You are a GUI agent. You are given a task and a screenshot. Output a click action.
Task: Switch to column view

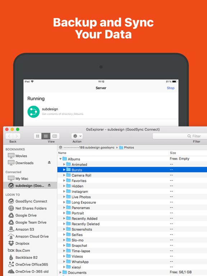pos(55,136)
